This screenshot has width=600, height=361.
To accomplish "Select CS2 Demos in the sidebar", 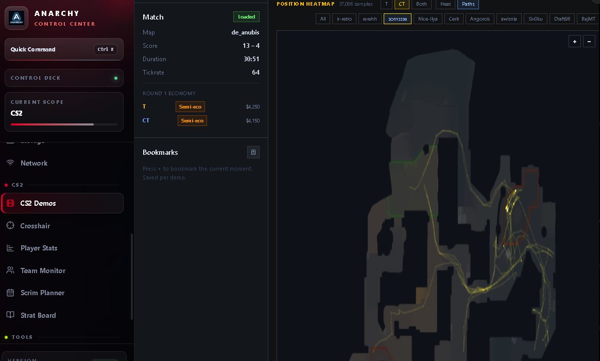I will coord(62,203).
